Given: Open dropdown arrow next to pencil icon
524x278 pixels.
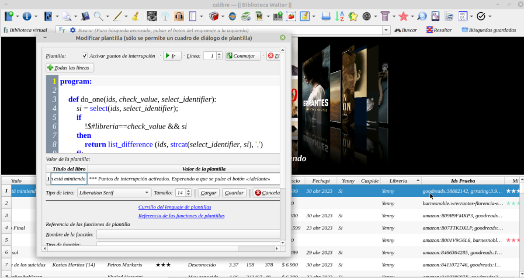Looking at the screenshot, I should pyautogui.click(x=126, y=16).
